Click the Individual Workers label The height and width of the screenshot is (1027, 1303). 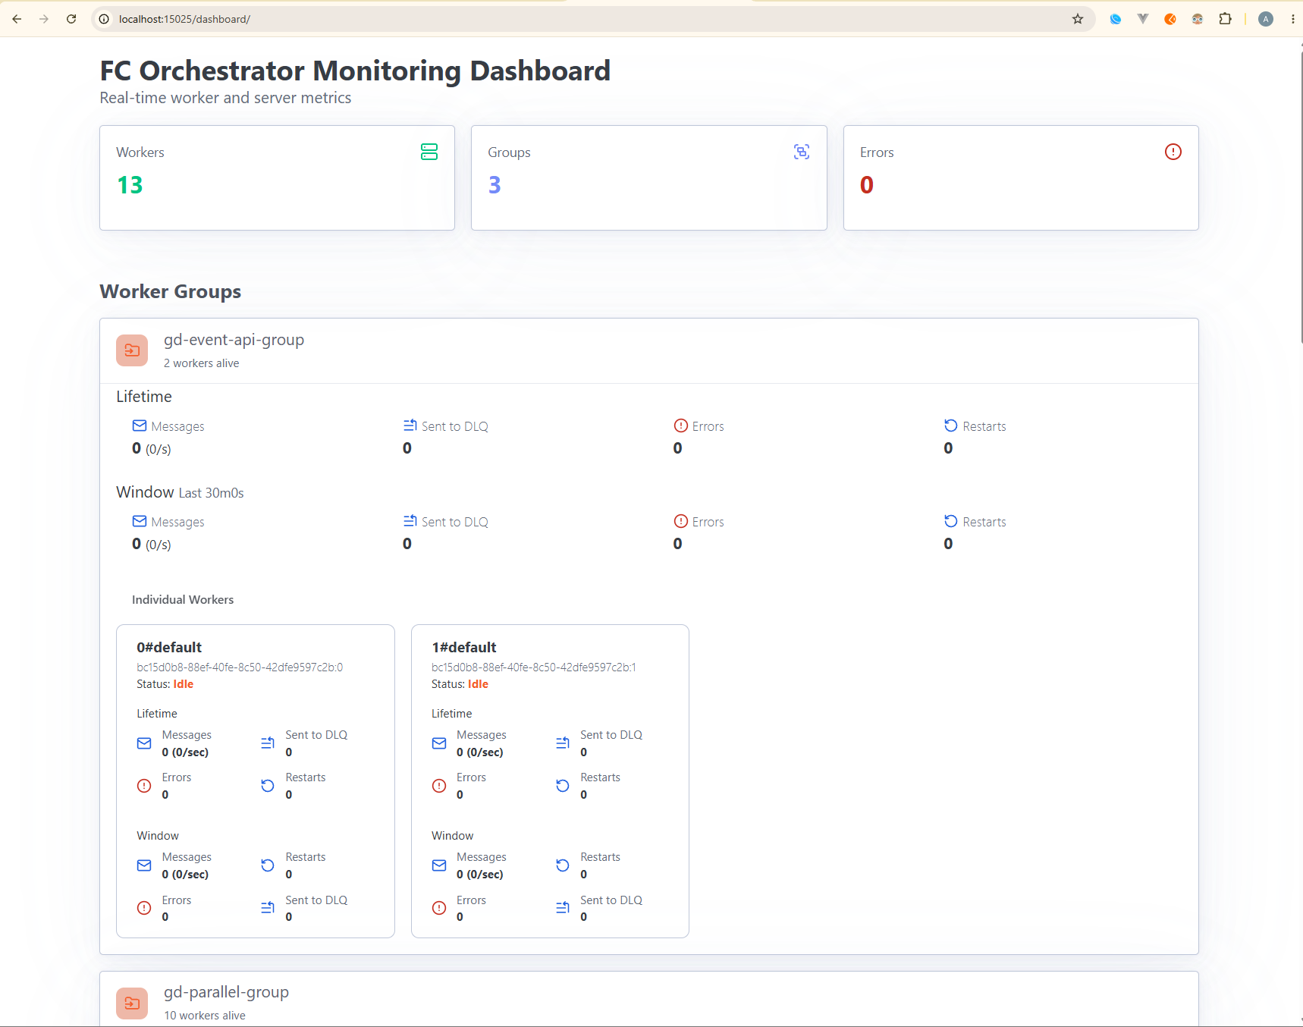[x=183, y=599]
